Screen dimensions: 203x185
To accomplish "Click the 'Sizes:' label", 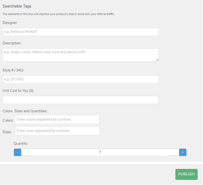I will click(x=7, y=132).
